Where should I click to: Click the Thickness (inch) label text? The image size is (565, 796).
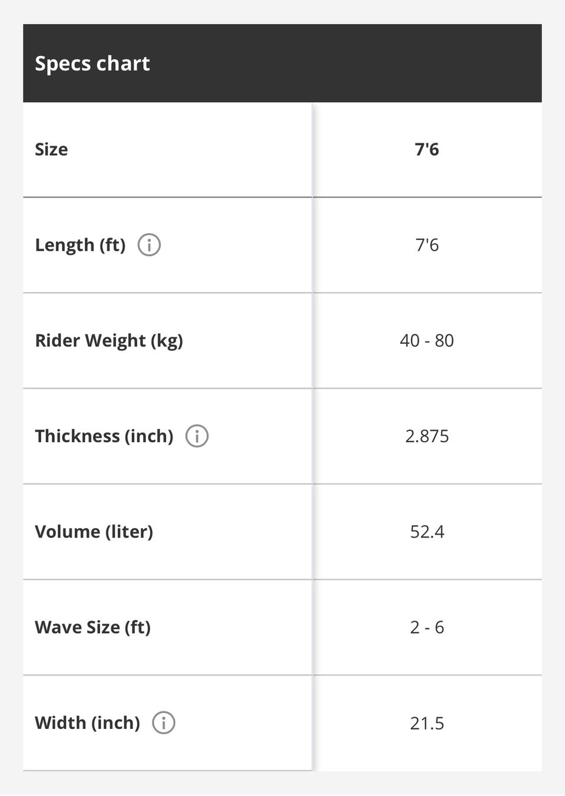coord(104,436)
